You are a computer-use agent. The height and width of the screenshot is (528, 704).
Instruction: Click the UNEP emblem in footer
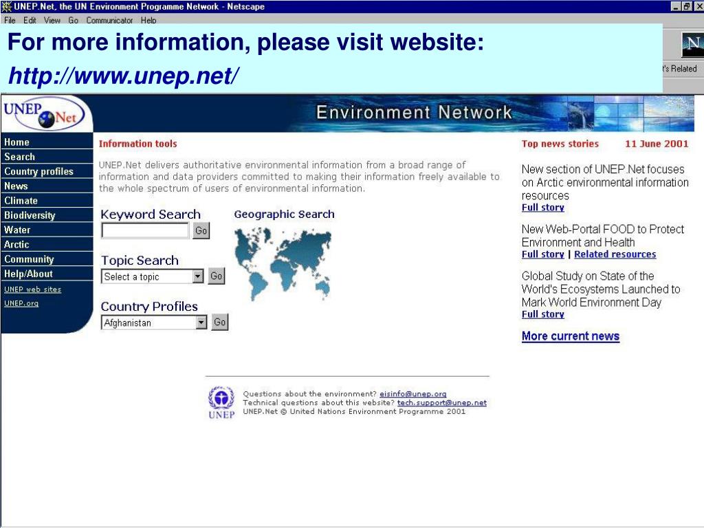[x=221, y=403]
